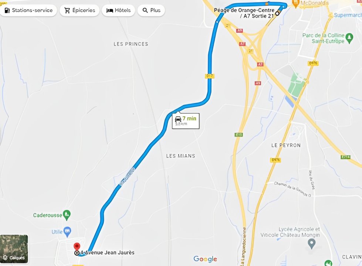This screenshot has height=266, width=362.
Task: Click the LES MIANS locality label
Action: click(x=180, y=156)
